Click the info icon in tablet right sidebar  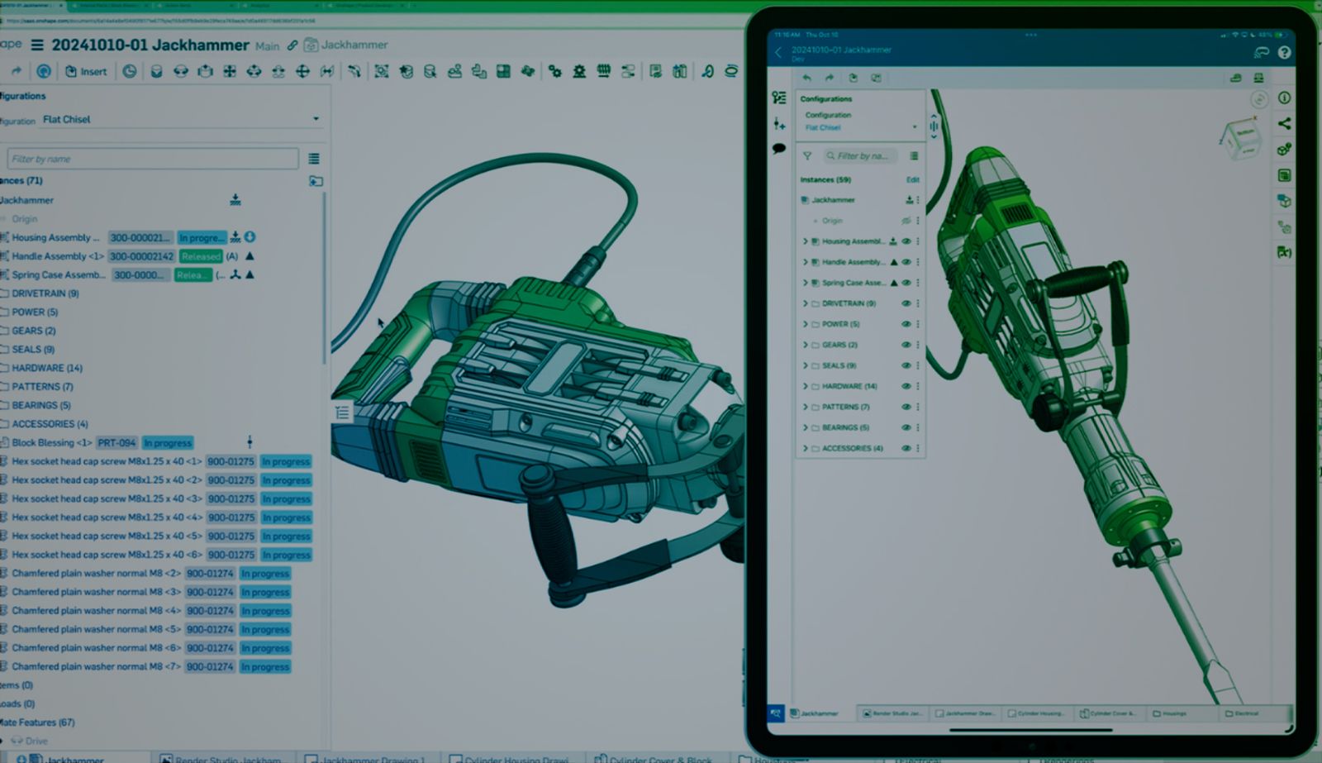(x=1284, y=98)
